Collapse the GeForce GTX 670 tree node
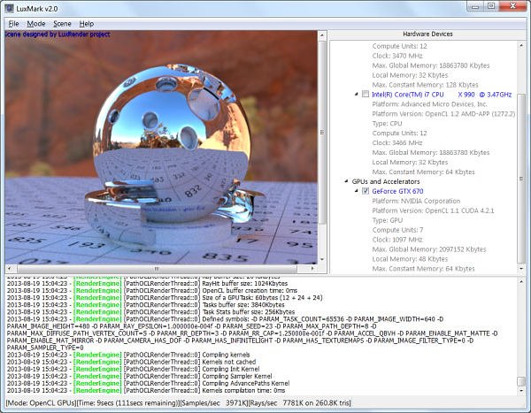531x413 pixels. coord(357,191)
